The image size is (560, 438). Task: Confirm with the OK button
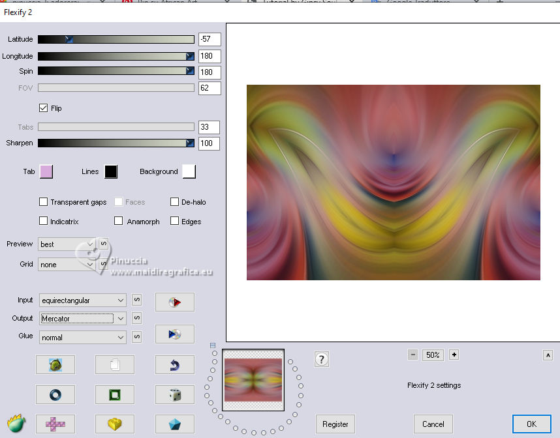[531, 424]
